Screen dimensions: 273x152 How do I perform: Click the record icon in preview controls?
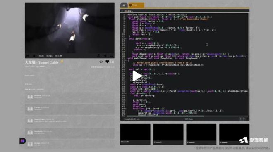tap(98, 56)
